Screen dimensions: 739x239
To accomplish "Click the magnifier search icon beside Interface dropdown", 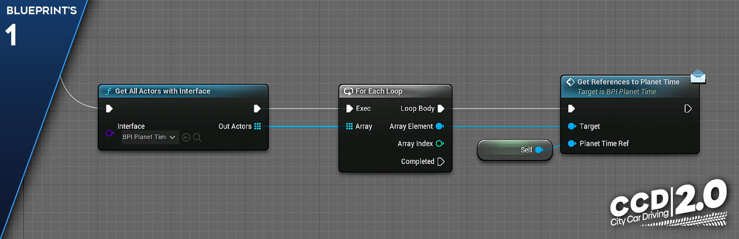I will (x=197, y=137).
